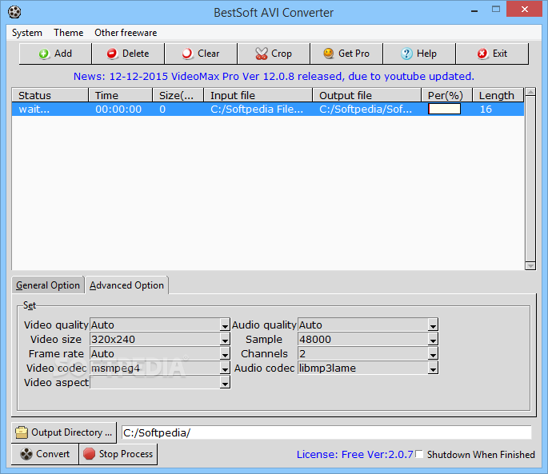Click the file list scrollbar up arrow

click(x=530, y=92)
